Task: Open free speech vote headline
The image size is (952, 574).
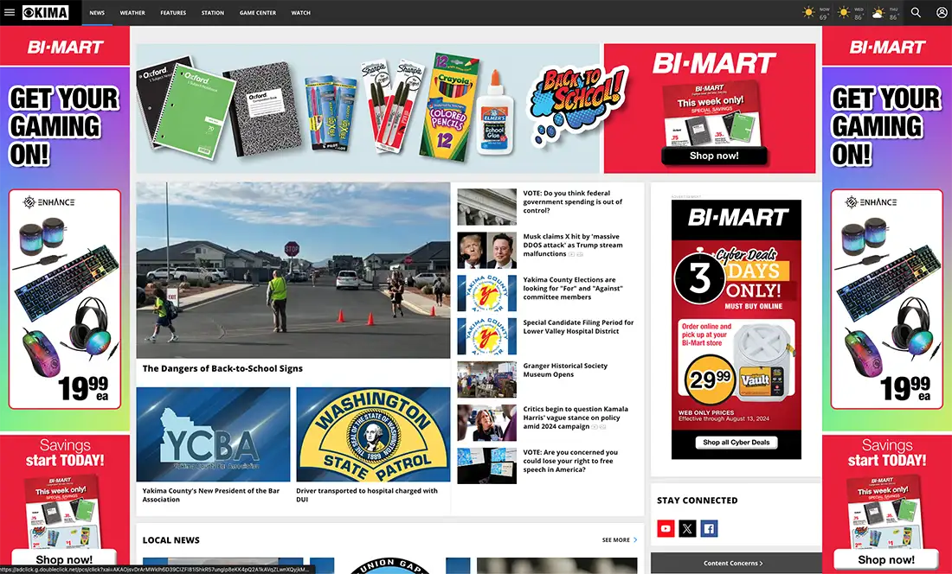Action: click(570, 461)
